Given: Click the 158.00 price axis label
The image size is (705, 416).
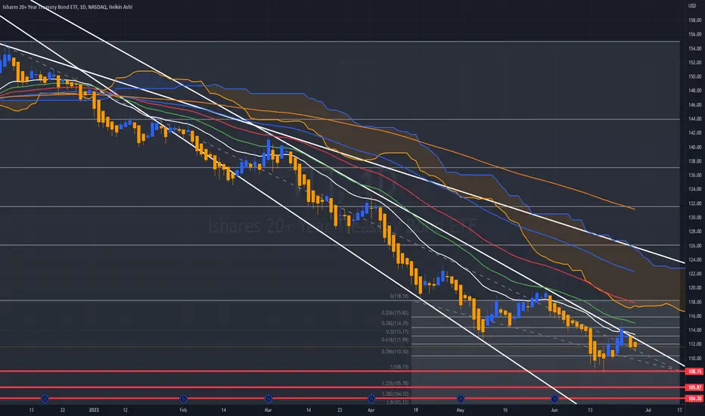Looking at the screenshot, I should click(x=694, y=20).
